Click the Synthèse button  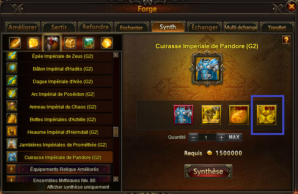click(208, 171)
